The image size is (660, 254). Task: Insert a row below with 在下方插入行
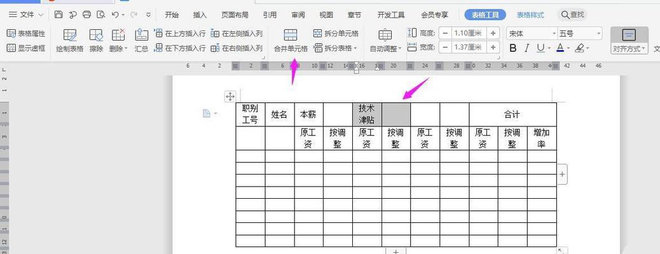point(180,48)
